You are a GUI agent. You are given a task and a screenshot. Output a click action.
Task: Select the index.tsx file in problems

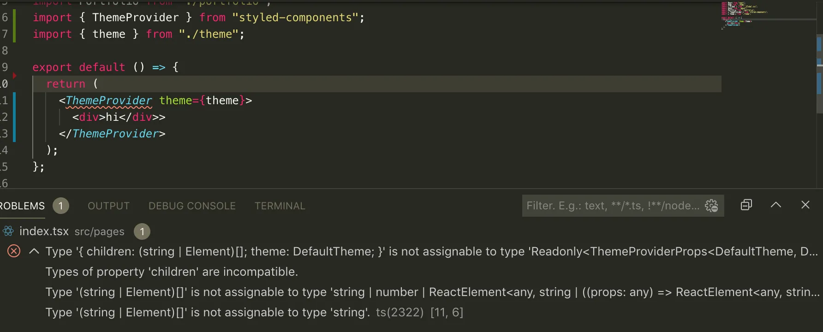(x=44, y=231)
